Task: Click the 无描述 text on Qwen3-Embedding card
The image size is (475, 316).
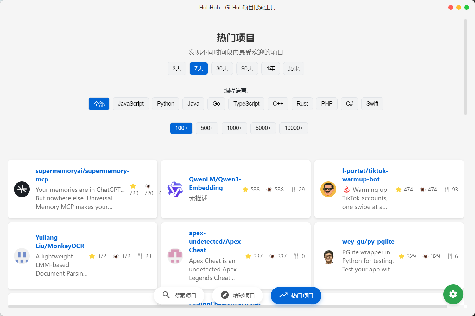Action: (199, 198)
